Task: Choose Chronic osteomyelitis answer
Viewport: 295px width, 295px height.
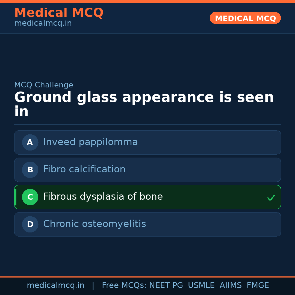Action: [95, 224]
